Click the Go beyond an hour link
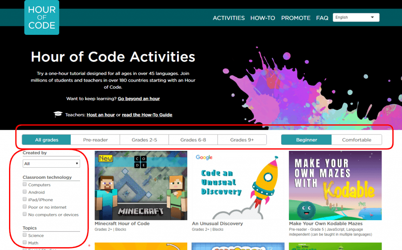Screen dimensions: 402x250 point(139,98)
